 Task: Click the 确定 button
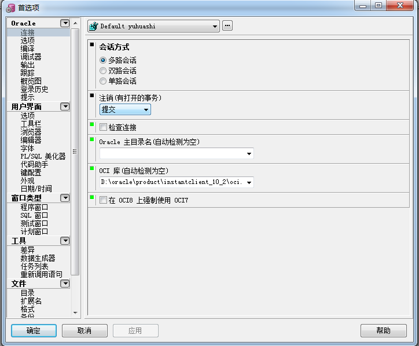point(34,330)
